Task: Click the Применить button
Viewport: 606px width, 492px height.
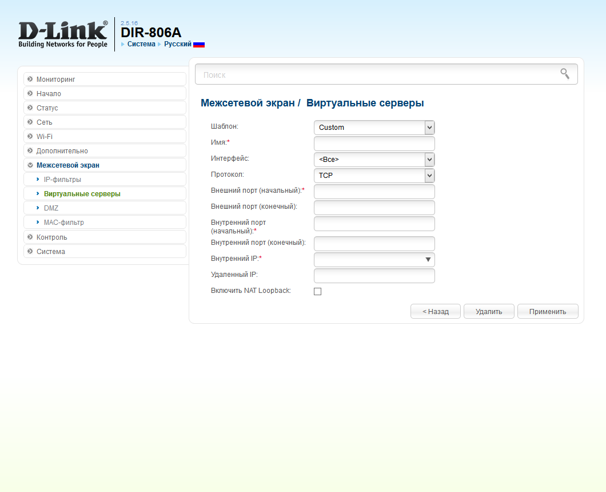Action: 548,311
